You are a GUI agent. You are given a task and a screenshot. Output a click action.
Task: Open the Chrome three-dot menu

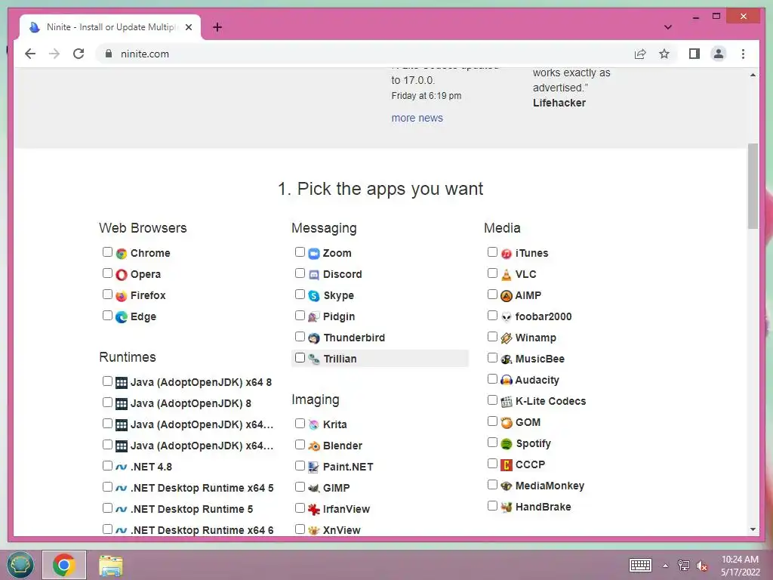(x=743, y=54)
